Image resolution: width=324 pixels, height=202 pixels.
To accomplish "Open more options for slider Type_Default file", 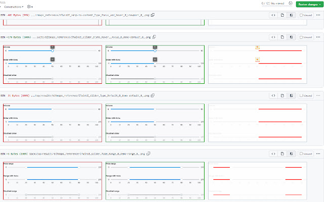I will (318, 95).
